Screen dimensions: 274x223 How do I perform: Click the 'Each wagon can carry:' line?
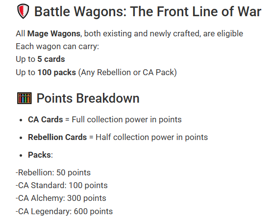click(57, 47)
